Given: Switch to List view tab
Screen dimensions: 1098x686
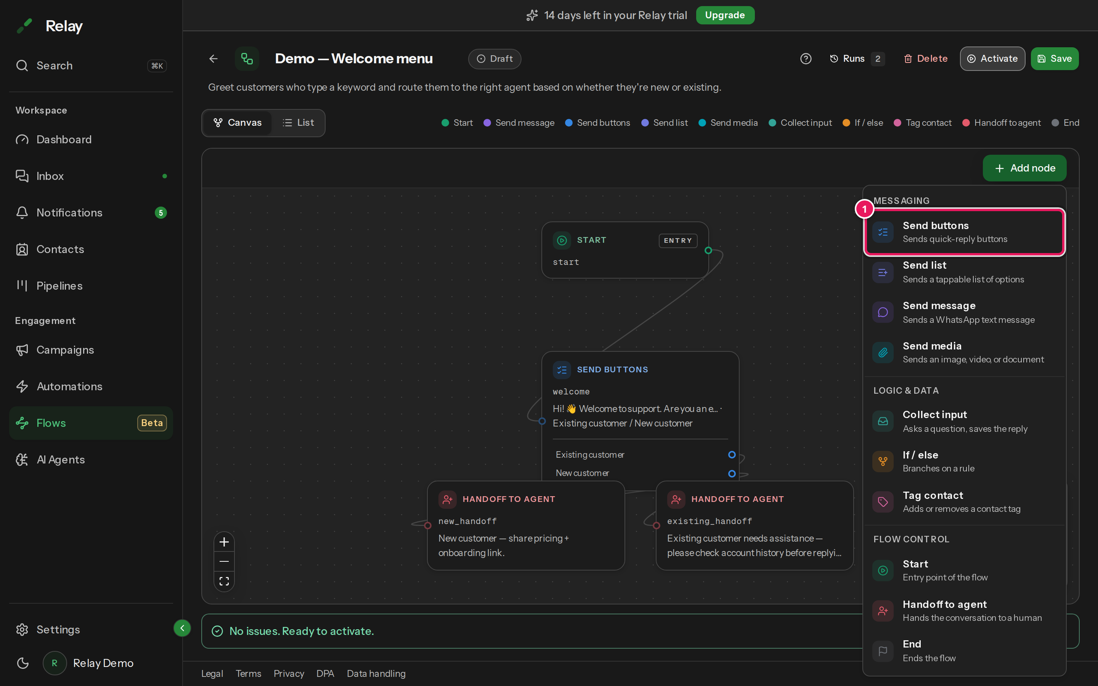Looking at the screenshot, I should click(298, 122).
